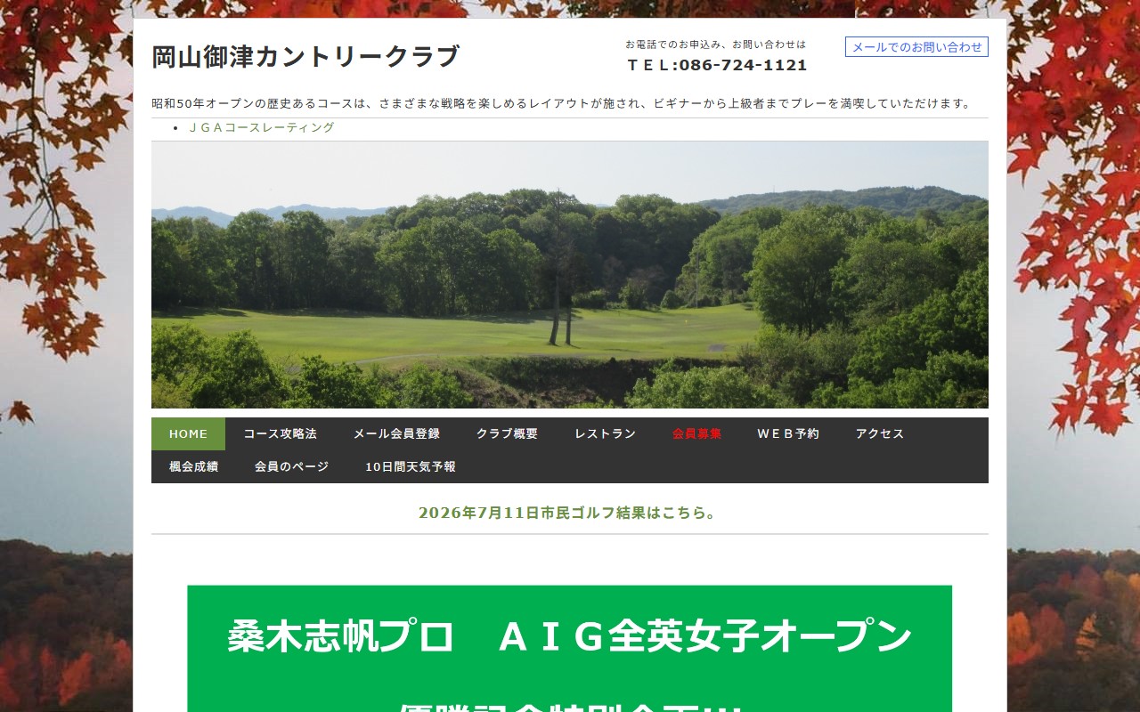Click the ＴＥＬ:086-724-1121 phone number
Image resolution: width=1140 pixels, height=712 pixels.
[x=717, y=65]
